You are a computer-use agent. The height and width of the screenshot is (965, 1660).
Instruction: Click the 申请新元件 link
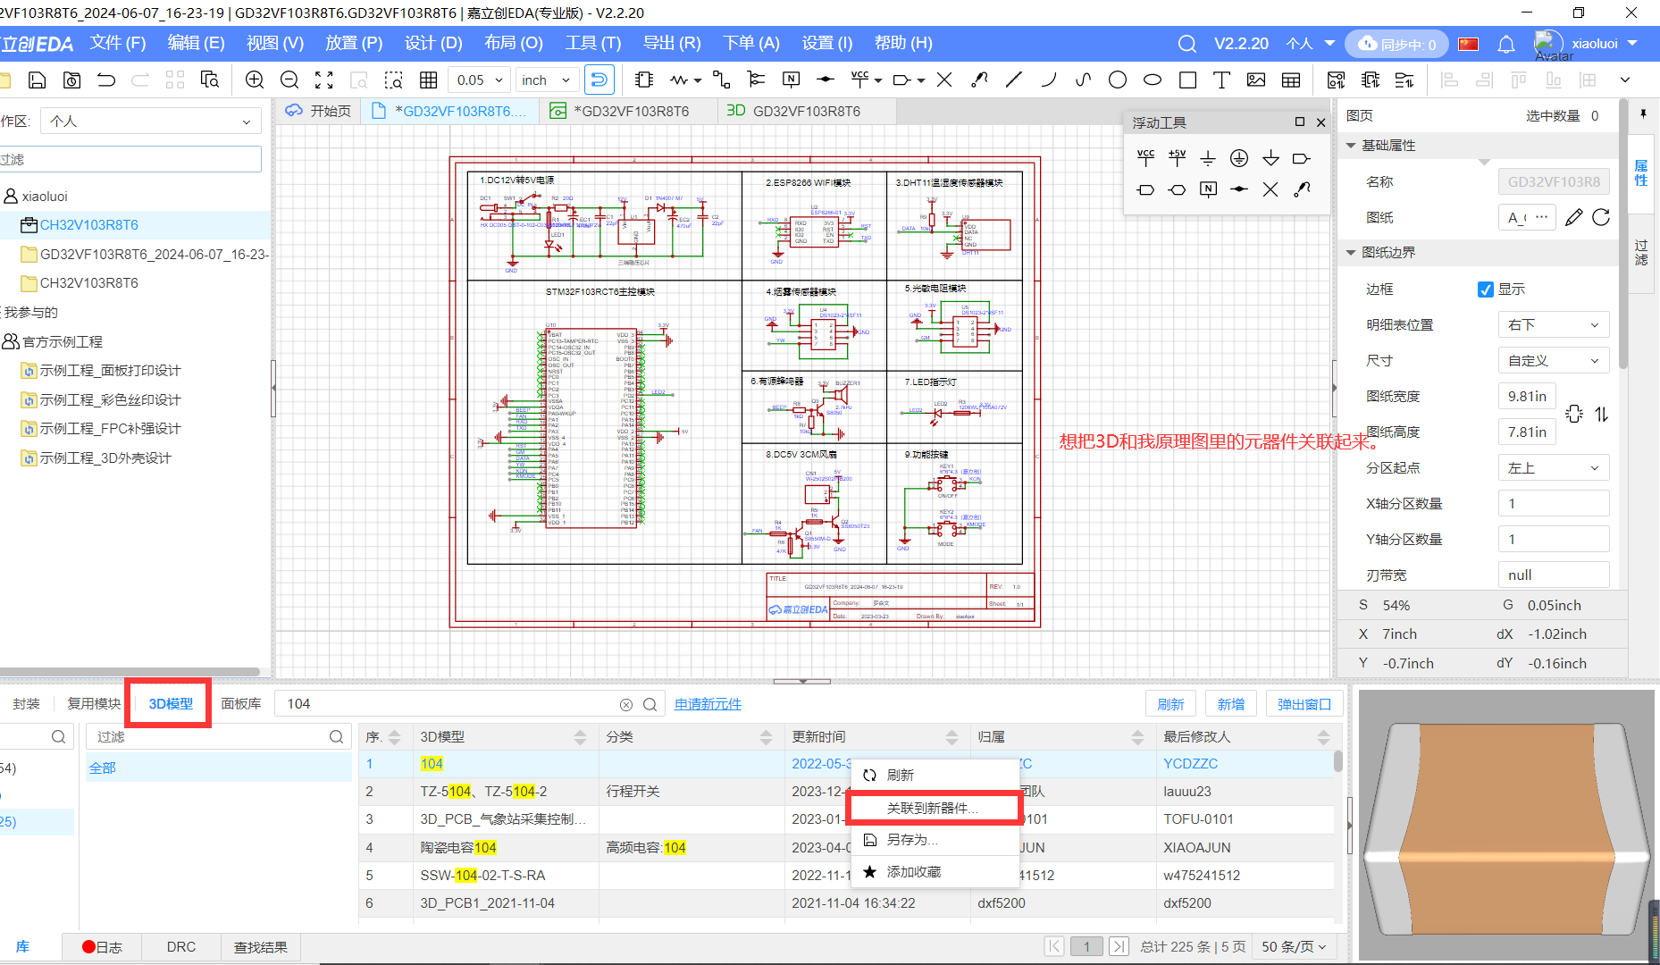[x=708, y=704]
